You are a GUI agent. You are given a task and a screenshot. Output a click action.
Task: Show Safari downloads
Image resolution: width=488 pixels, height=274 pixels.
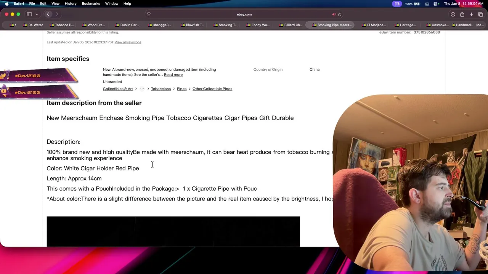coord(453,14)
